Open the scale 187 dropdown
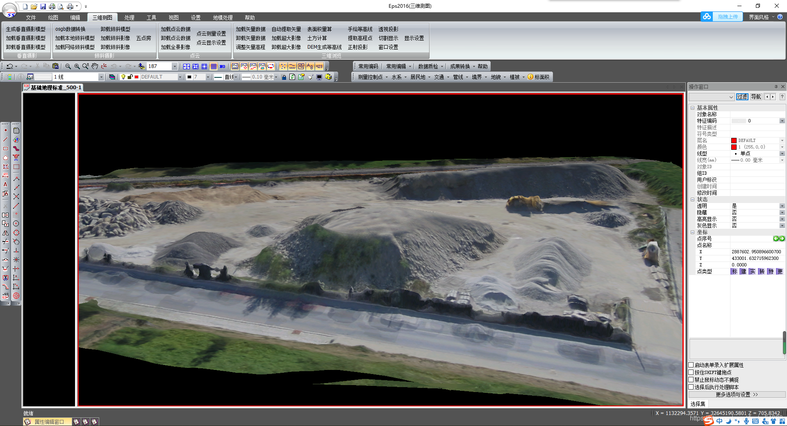Image resolution: width=787 pixels, height=426 pixels. point(175,66)
